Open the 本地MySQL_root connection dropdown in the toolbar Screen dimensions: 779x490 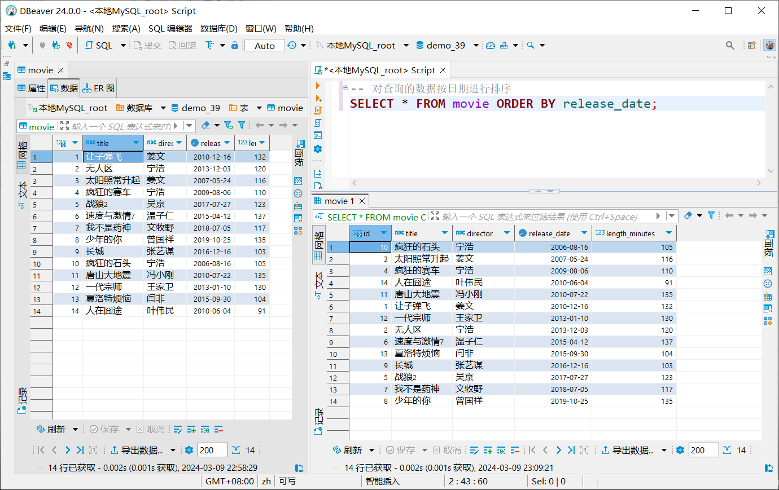click(x=406, y=45)
